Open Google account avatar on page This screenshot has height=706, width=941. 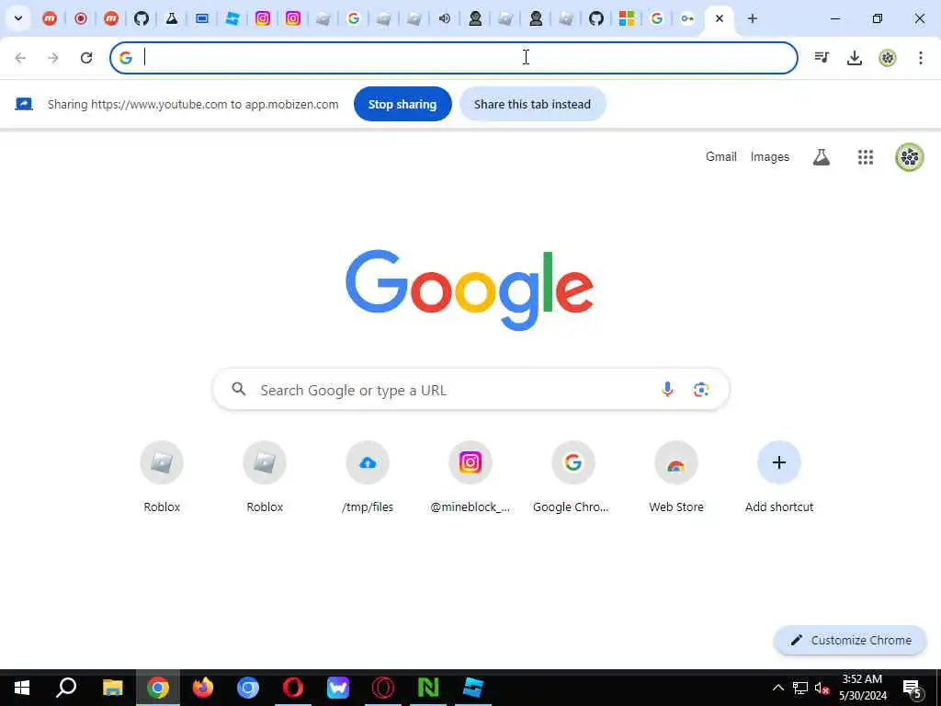909,157
